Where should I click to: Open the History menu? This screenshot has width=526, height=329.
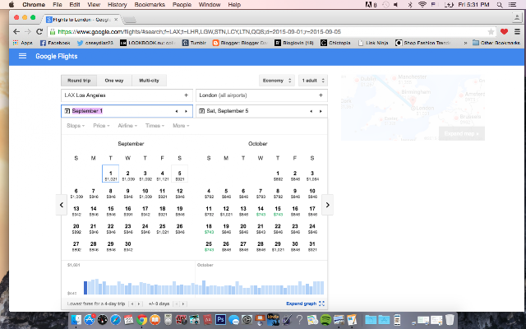coord(117,5)
